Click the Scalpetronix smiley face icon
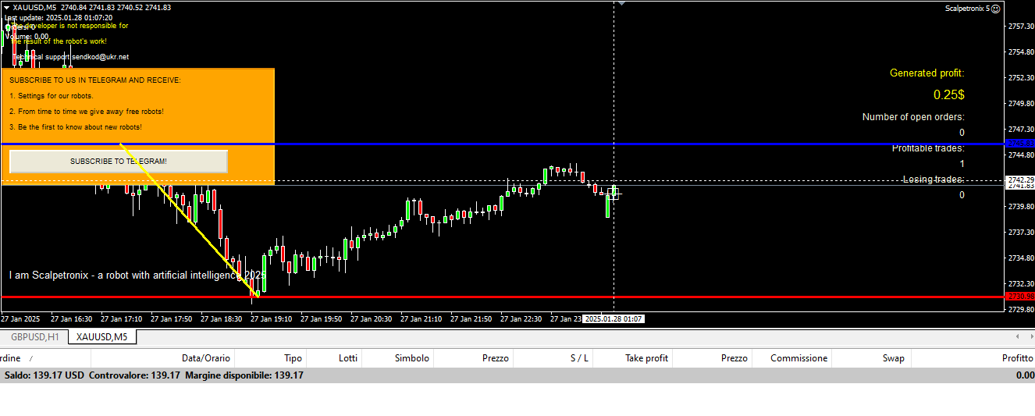The height and width of the screenshot is (416, 1035). pos(995,9)
